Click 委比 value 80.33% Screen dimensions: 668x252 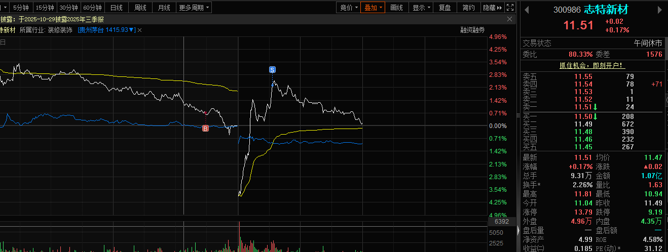coord(581,54)
